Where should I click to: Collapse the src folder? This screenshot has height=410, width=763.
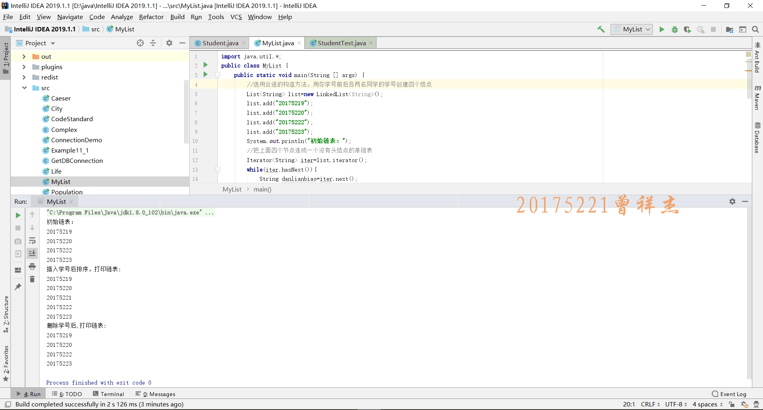(24, 88)
